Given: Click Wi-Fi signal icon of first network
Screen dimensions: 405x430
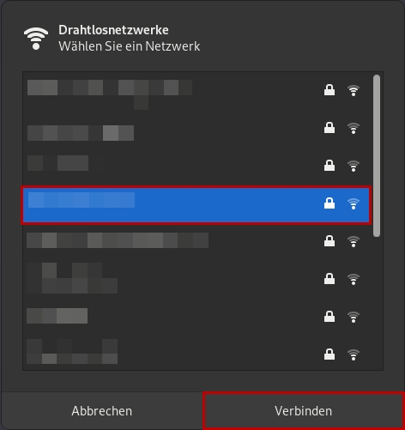Looking at the screenshot, I should coord(354,90).
